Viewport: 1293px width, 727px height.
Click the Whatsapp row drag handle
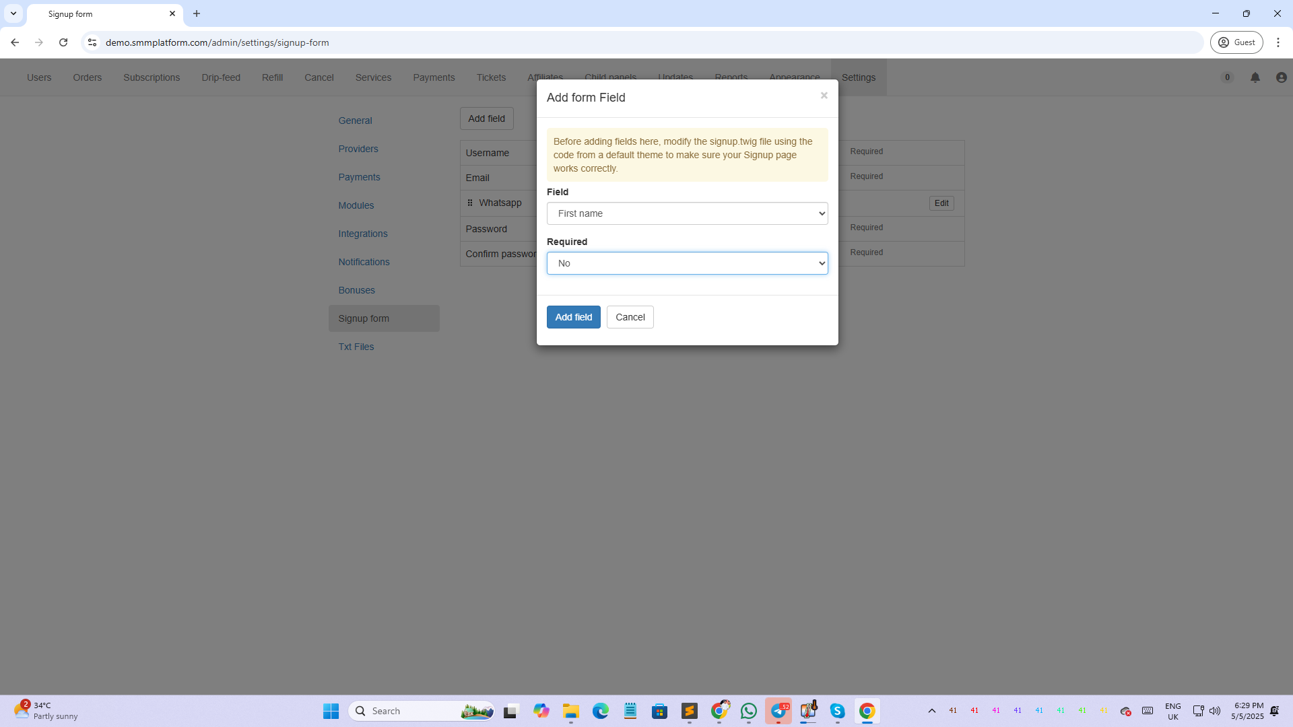click(470, 203)
